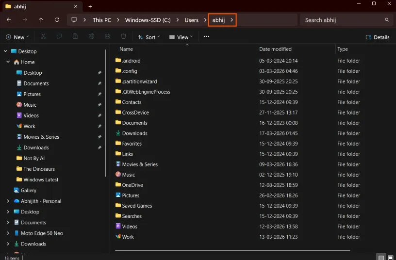Switch to large thumbnails view in status bar
The image size is (396, 260).
(390, 258)
